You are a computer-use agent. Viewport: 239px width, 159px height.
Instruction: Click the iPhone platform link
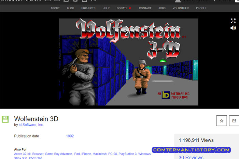[86, 154]
